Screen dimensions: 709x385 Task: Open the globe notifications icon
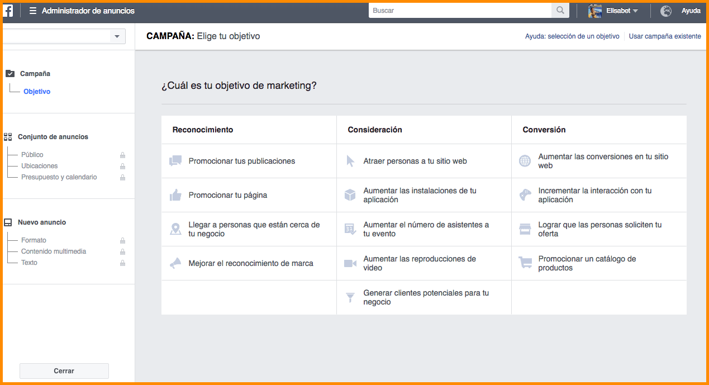click(665, 11)
